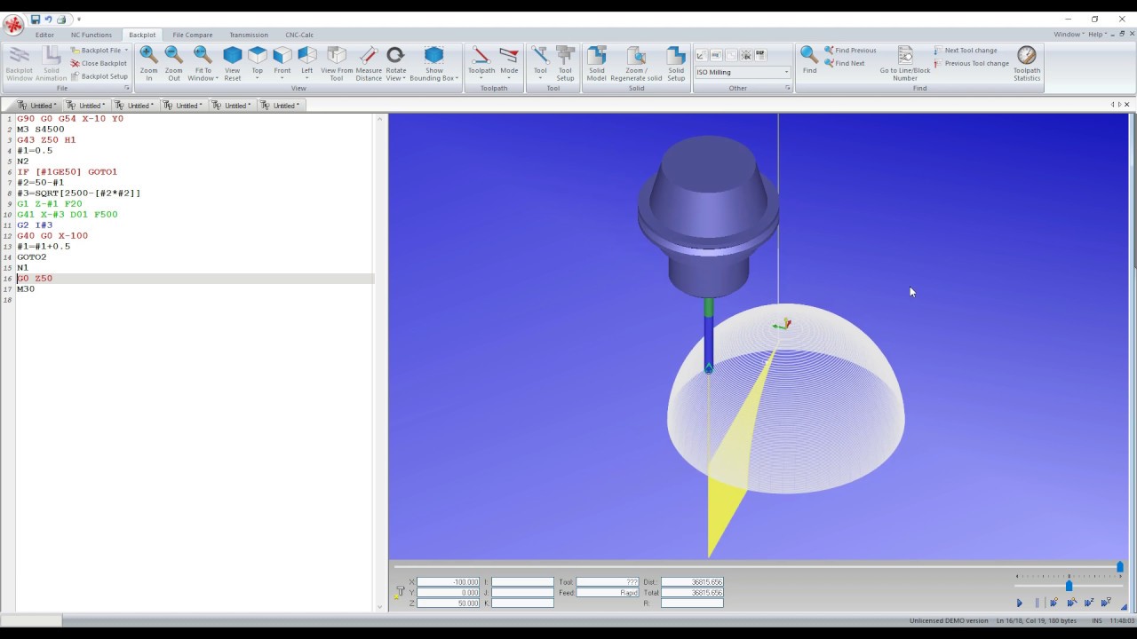Click the Zoom In tool
The height and width of the screenshot is (639, 1137).
[x=148, y=63]
